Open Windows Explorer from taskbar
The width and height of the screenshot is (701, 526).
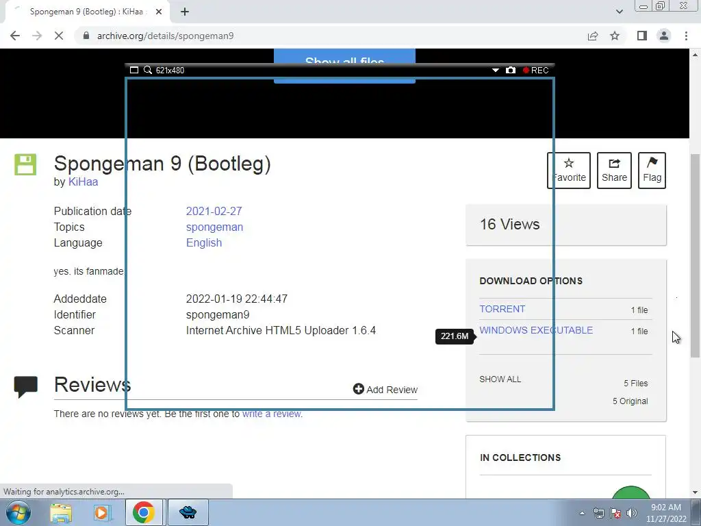tap(61, 513)
